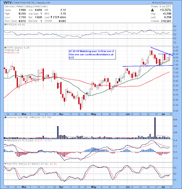The width and height of the screenshot is (182, 189).
Task: Click the Full STO legend line marker
Action: pos(5,164)
